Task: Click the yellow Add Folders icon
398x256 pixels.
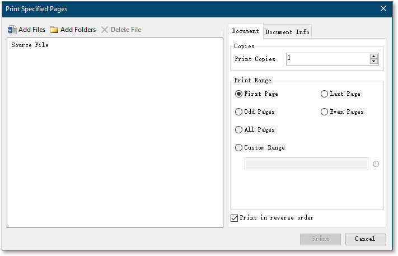Action: click(54, 30)
